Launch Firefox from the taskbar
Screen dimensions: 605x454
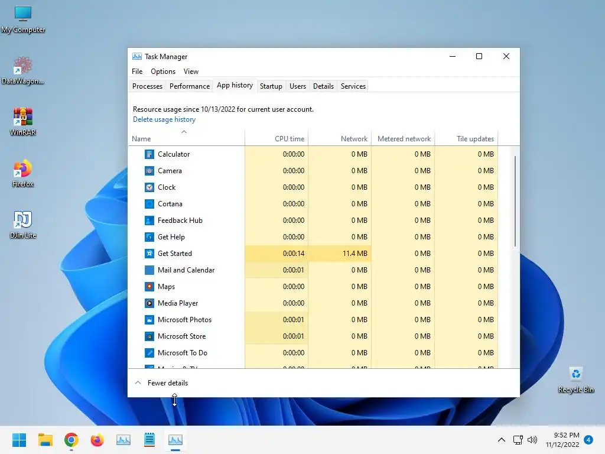pyautogui.click(x=97, y=440)
